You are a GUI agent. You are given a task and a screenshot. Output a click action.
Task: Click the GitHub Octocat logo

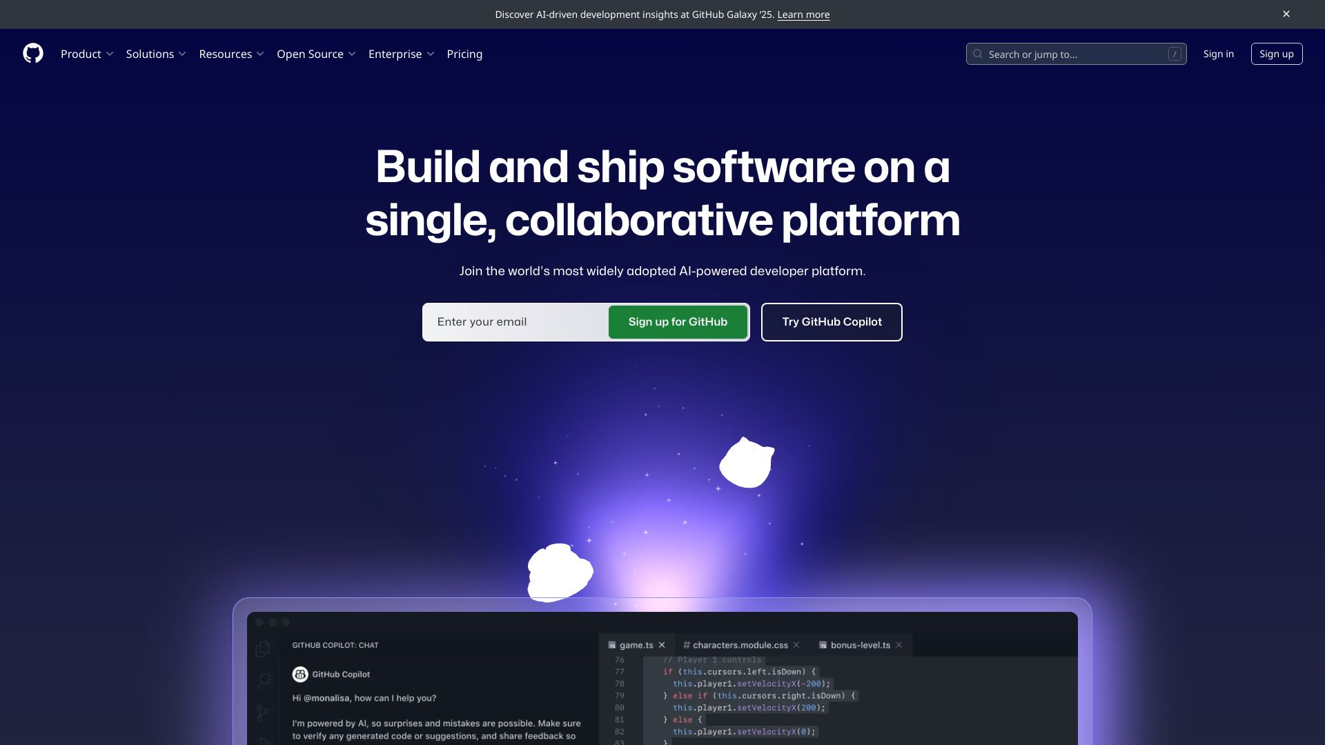click(x=33, y=53)
